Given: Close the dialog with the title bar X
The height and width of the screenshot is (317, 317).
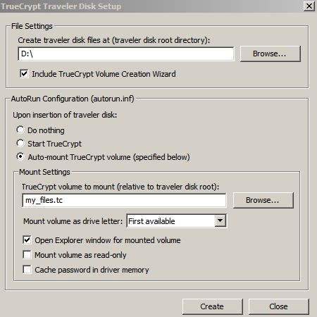Looking at the screenshot, I should (309, 6).
